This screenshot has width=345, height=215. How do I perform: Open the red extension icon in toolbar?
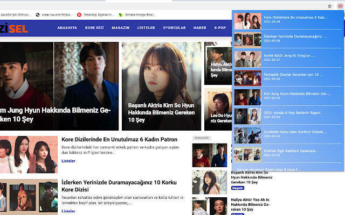pyautogui.click(x=340, y=6)
